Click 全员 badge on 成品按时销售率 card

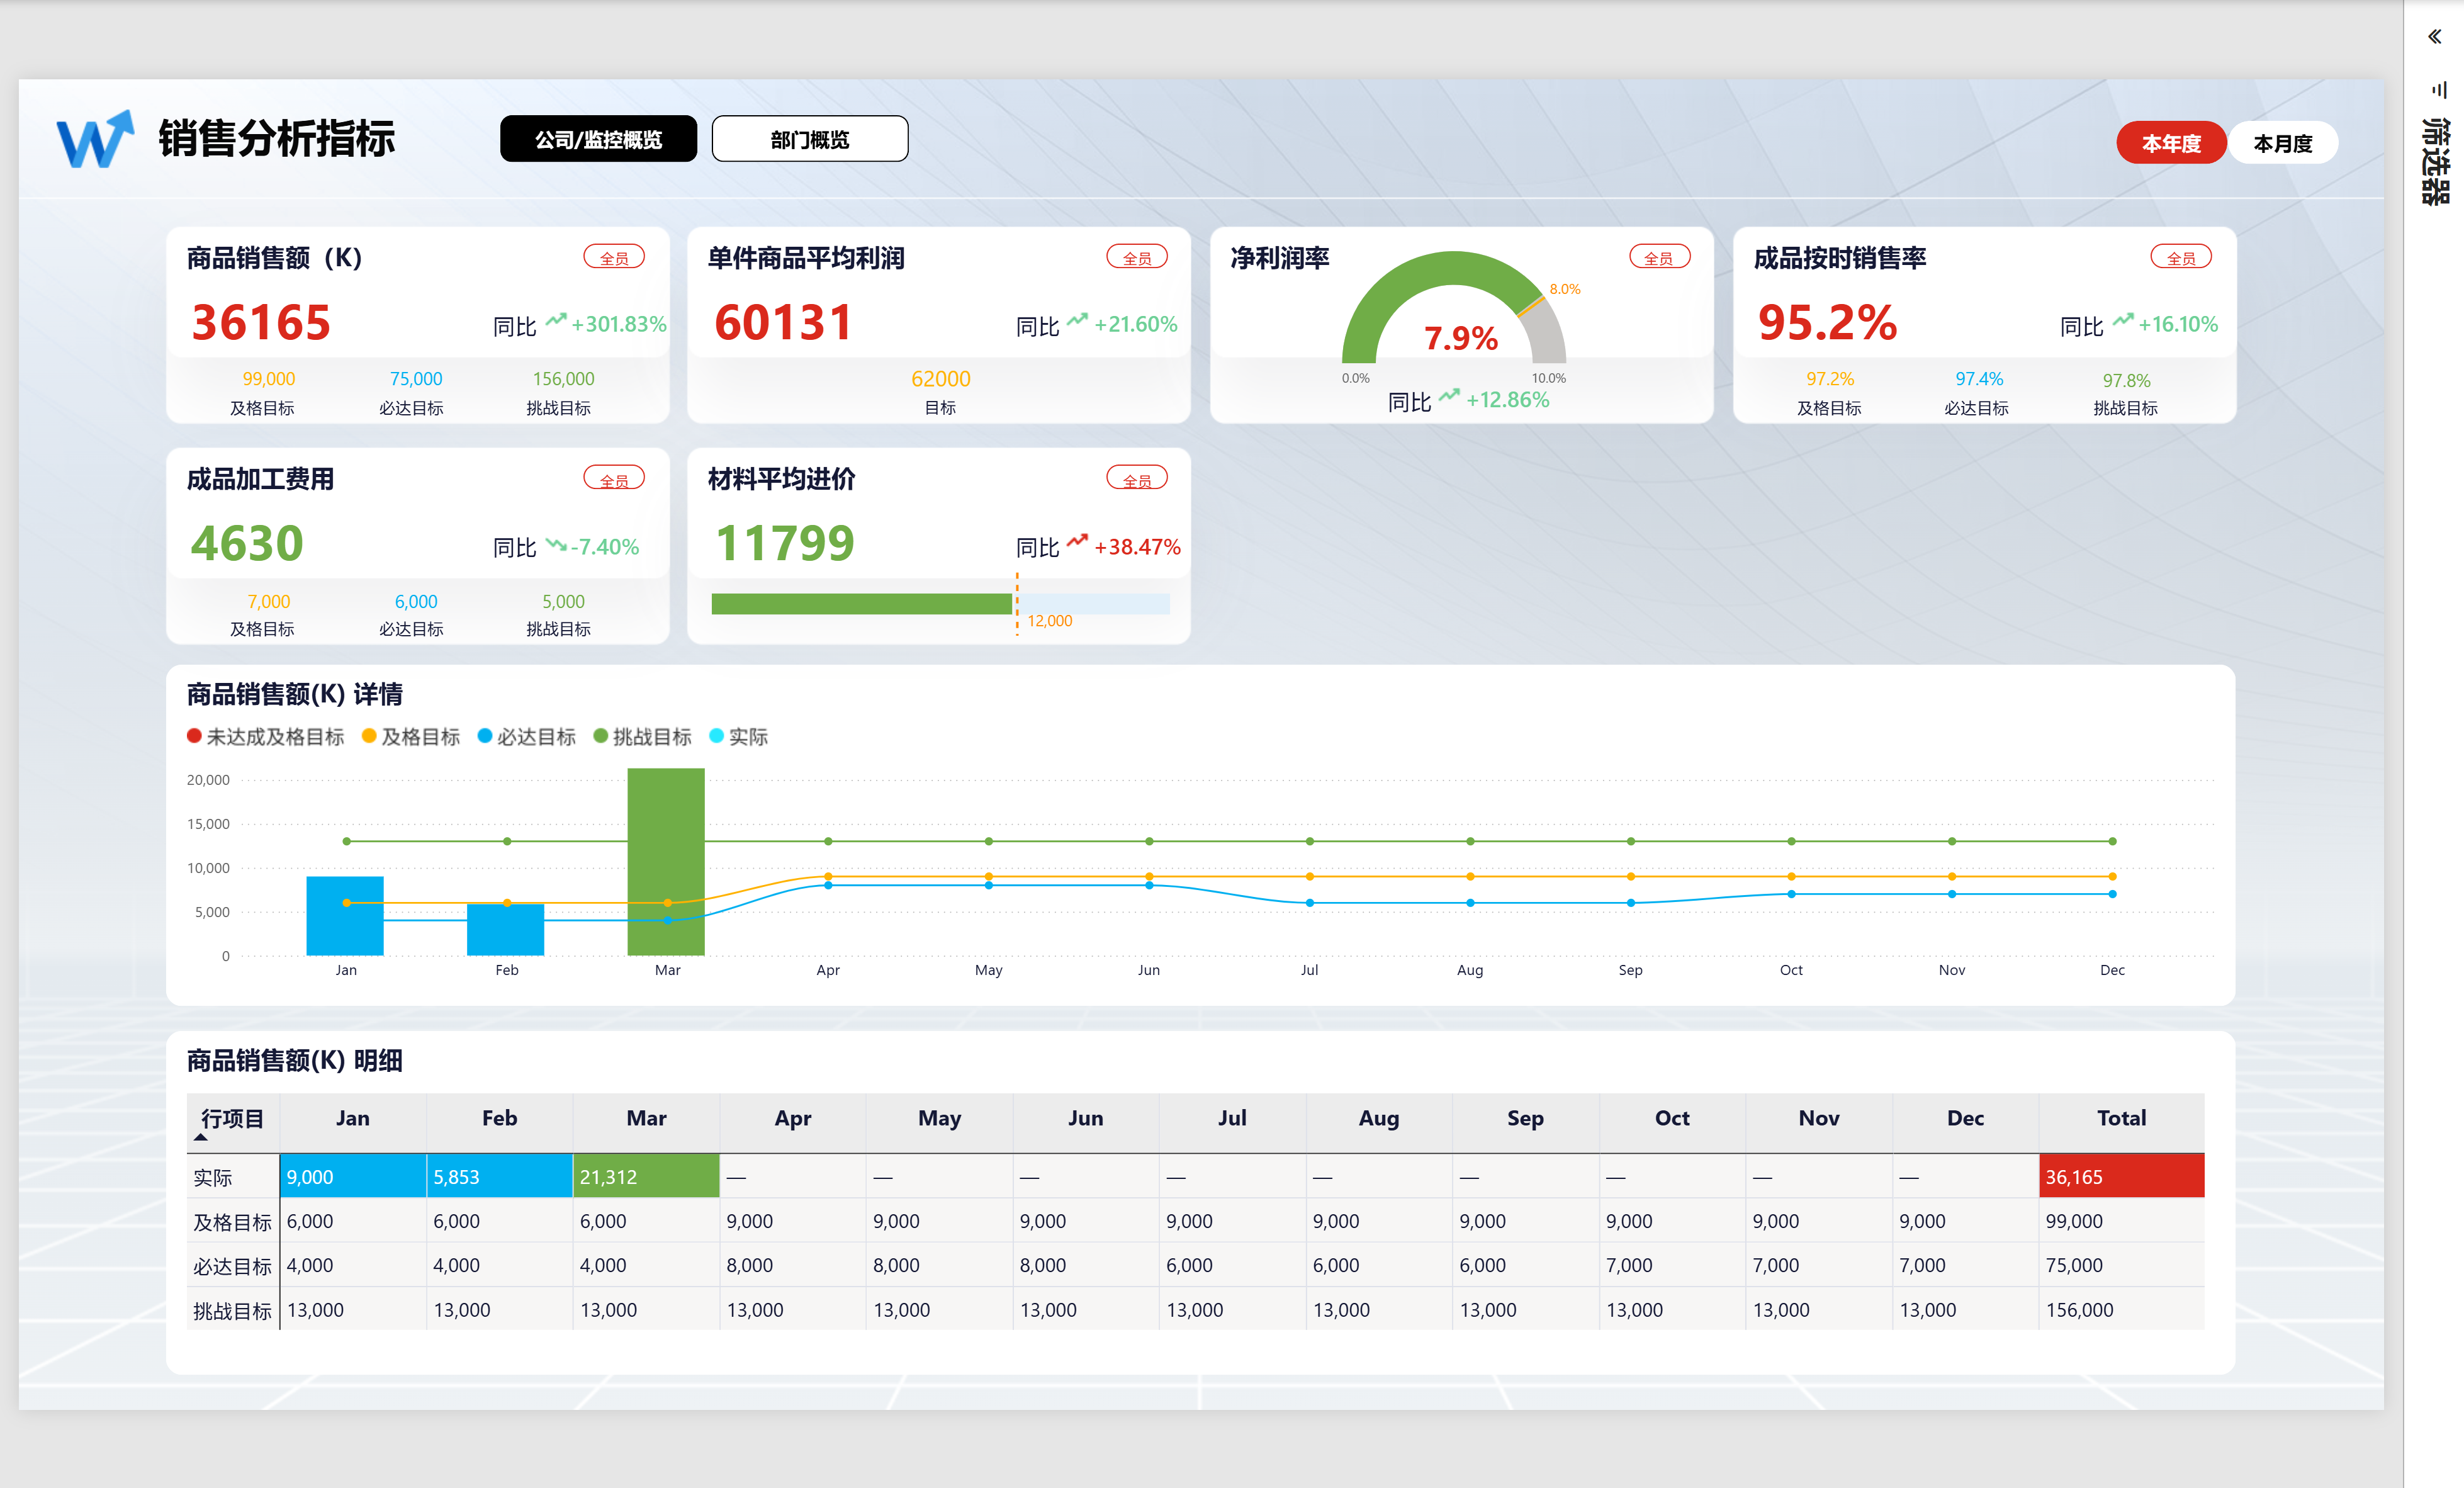(x=2181, y=258)
